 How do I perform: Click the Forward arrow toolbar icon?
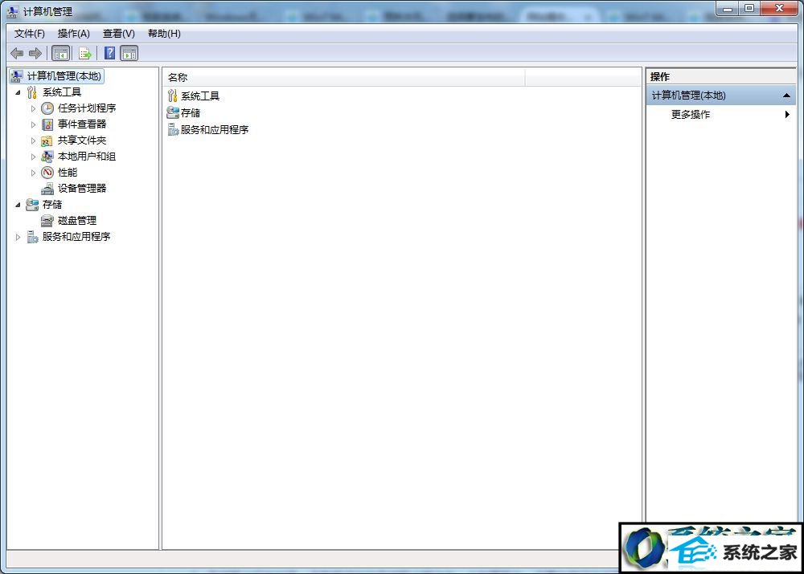pyautogui.click(x=35, y=53)
